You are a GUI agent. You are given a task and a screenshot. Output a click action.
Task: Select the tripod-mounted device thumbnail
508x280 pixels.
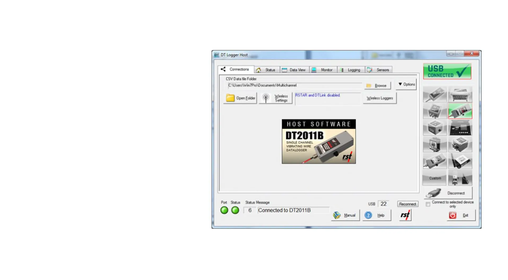[435, 144]
